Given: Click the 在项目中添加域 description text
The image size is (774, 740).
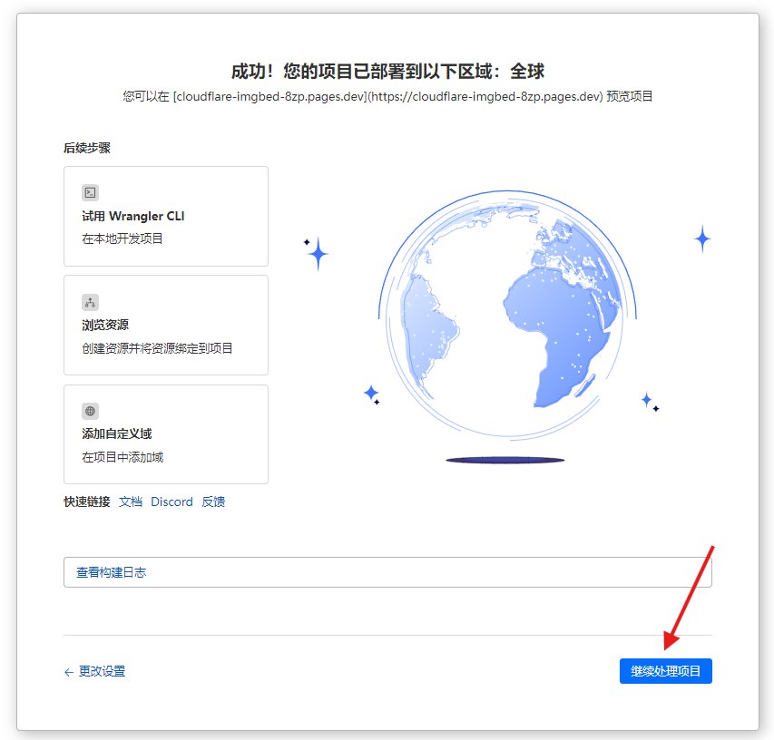Looking at the screenshot, I should [122, 457].
